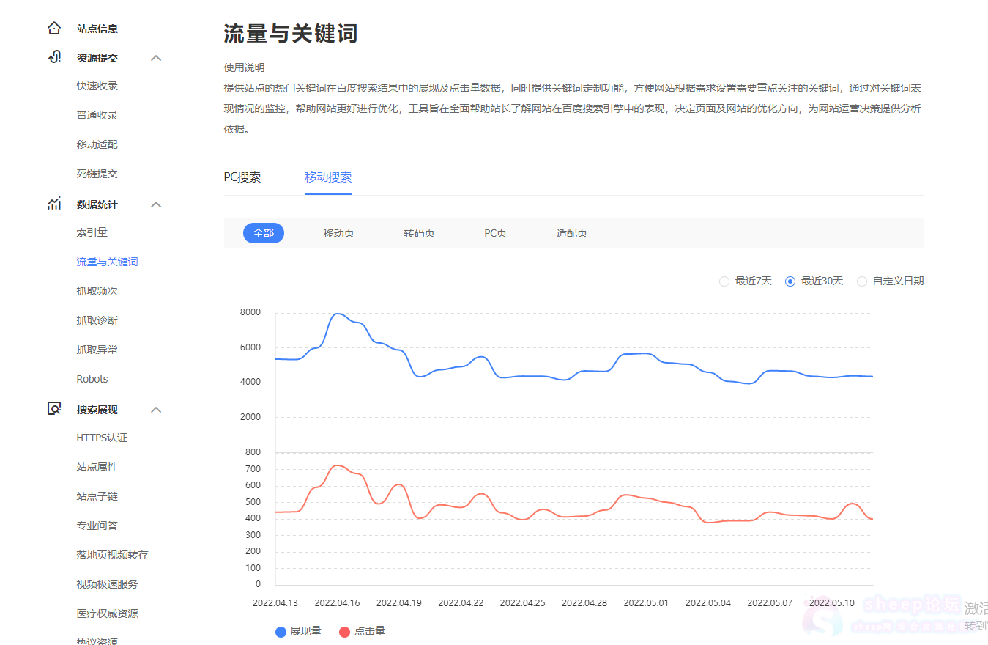Select the PC页 filter
This screenshot has width=988, height=645.
tap(495, 233)
